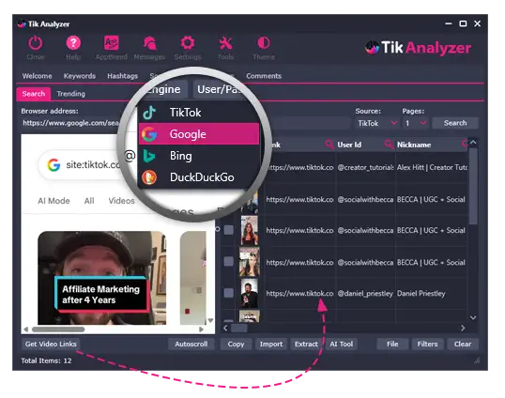Click the table's horizontal scrollbar thumb

(x=239, y=328)
